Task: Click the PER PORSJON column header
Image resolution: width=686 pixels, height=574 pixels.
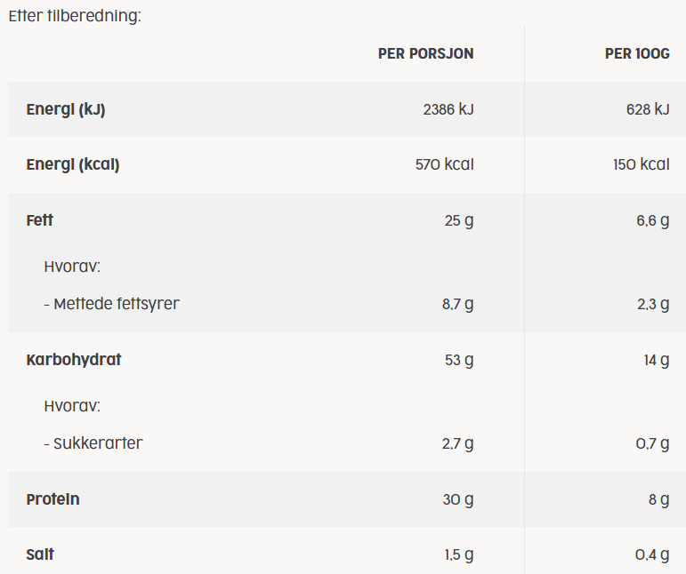Action: tap(425, 53)
